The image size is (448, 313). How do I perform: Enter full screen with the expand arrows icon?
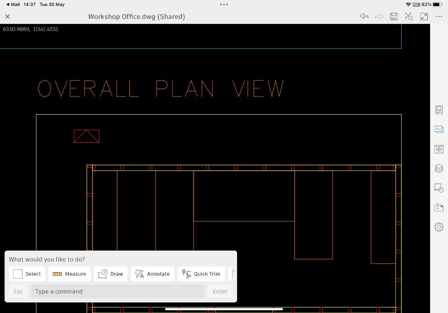coord(424,17)
